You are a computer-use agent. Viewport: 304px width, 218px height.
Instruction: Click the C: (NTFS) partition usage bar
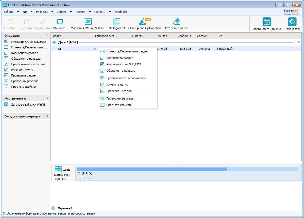coord(188,169)
